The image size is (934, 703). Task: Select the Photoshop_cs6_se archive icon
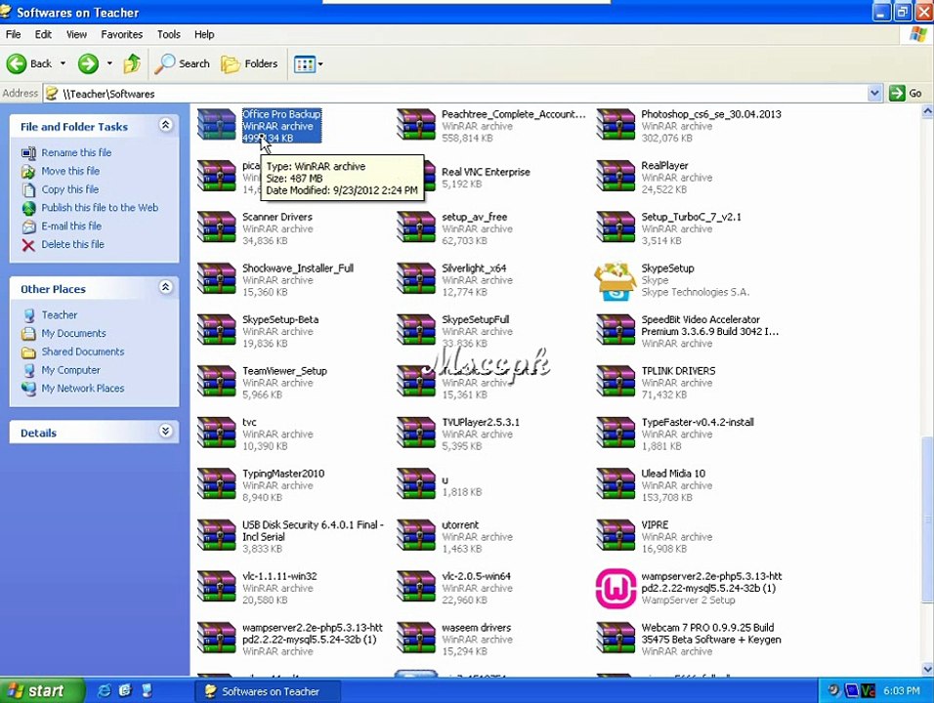coord(616,124)
